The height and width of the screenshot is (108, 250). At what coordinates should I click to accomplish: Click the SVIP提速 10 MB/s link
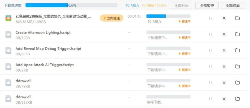point(154,5)
